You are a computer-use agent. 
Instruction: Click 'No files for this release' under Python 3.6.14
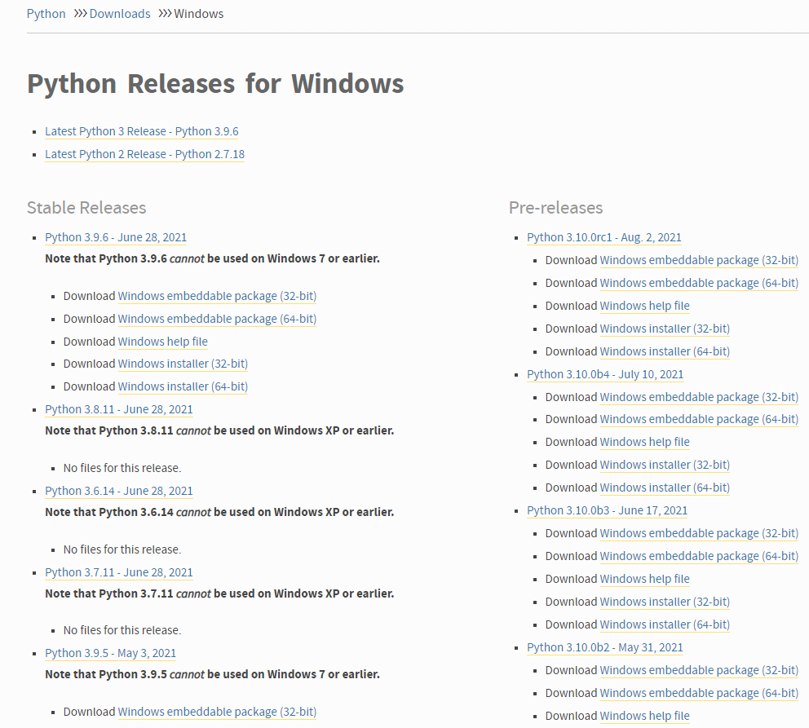[122, 549]
